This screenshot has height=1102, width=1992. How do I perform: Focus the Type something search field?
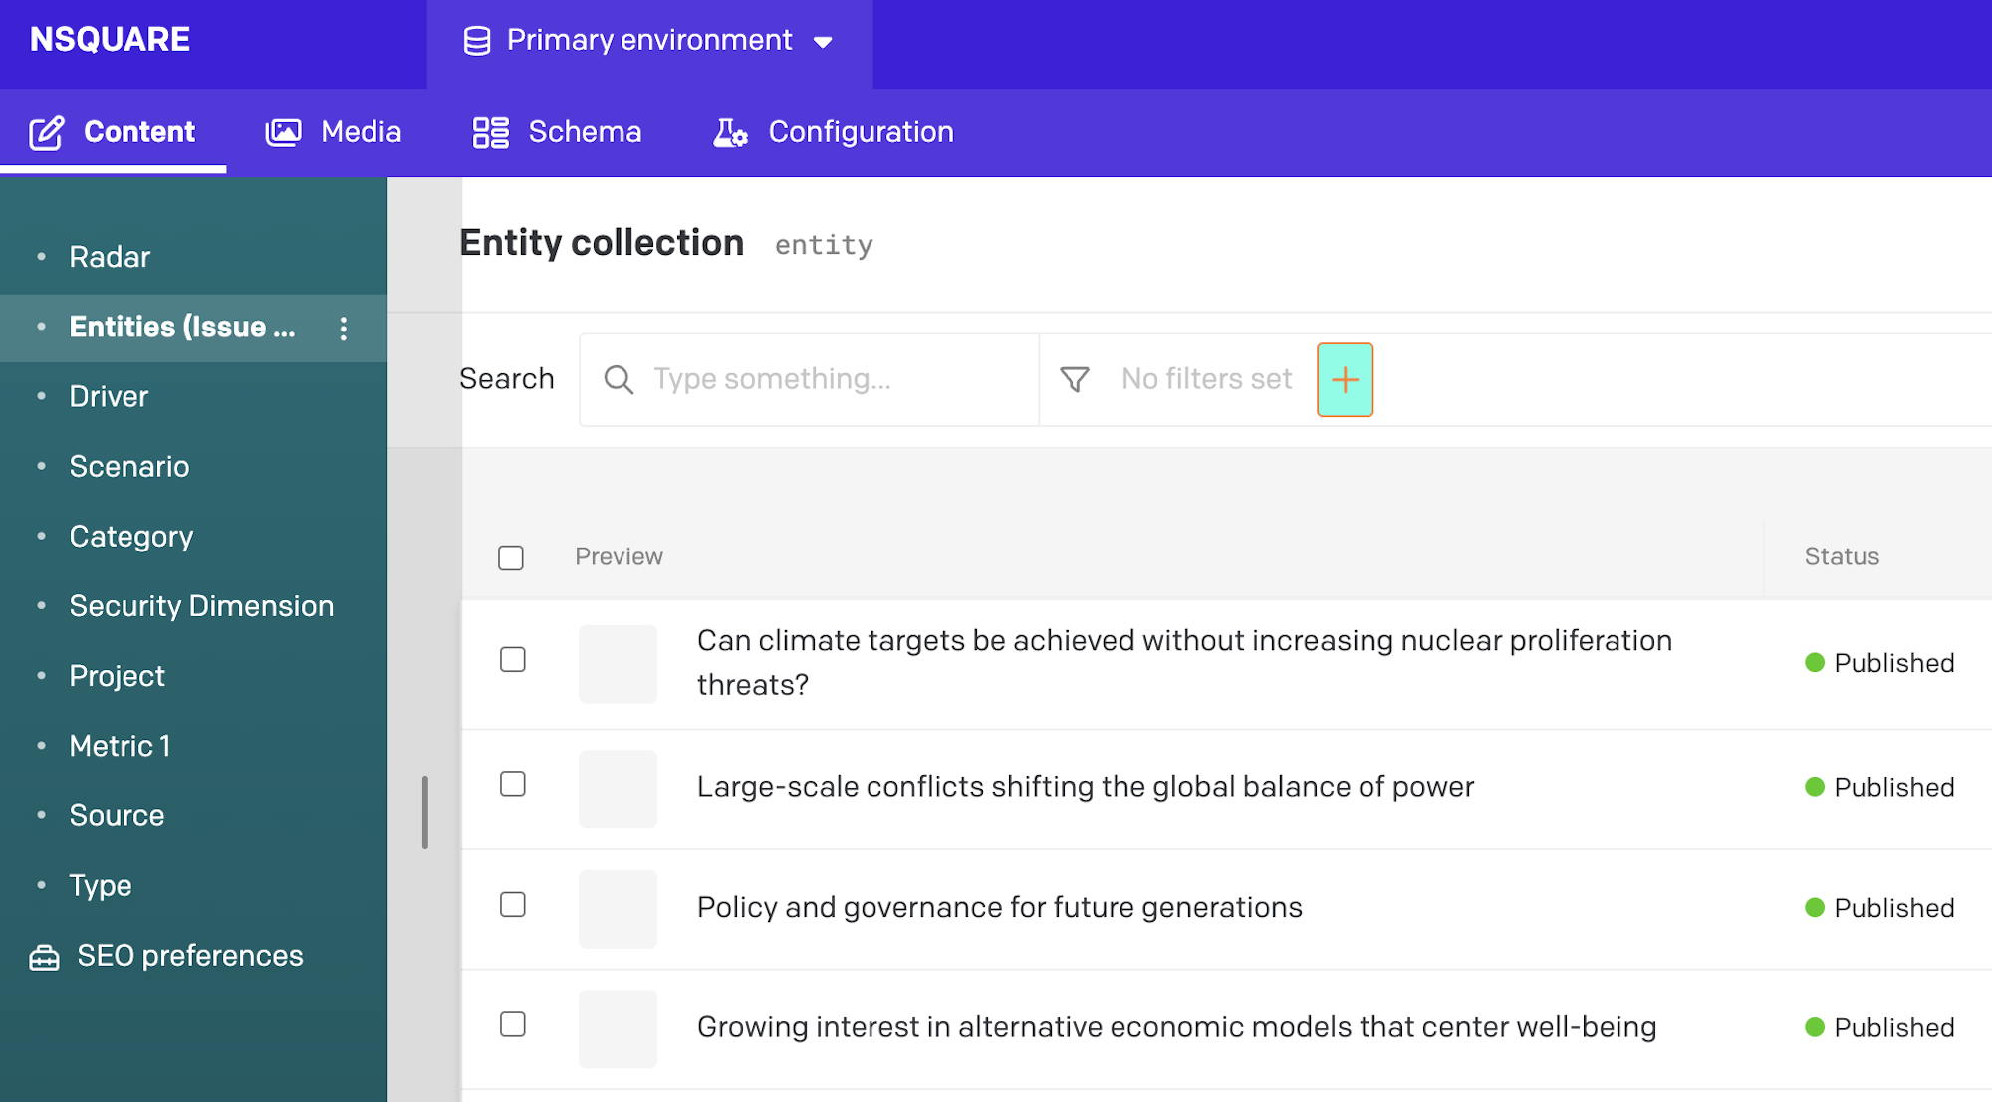tap(809, 379)
